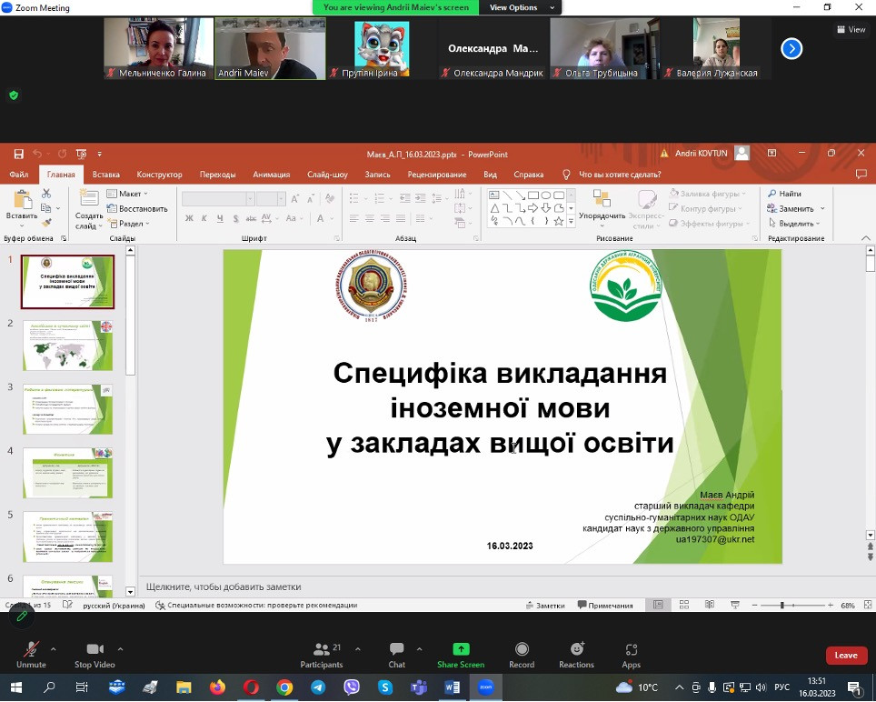Viewport: 876px width, 702px height.
Task: Switch to the Вставка ribbon tab
Action: pyautogui.click(x=106, y=175)
